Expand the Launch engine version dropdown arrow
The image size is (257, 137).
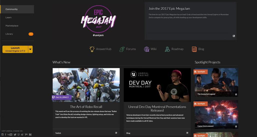tap(30, 49)
